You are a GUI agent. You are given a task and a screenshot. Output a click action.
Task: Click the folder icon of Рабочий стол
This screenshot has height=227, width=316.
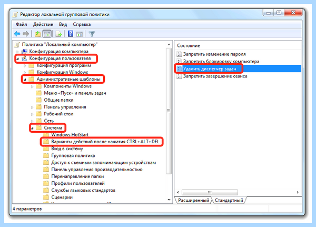38,114
